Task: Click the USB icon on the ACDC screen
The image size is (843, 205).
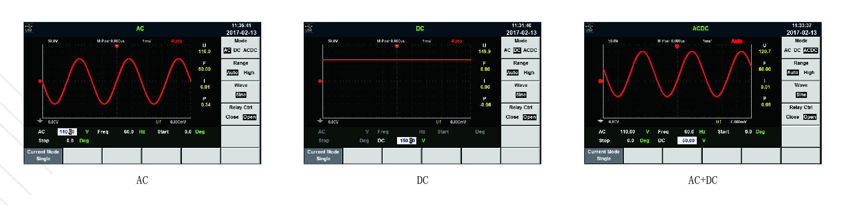Action: tap(589, 28)
